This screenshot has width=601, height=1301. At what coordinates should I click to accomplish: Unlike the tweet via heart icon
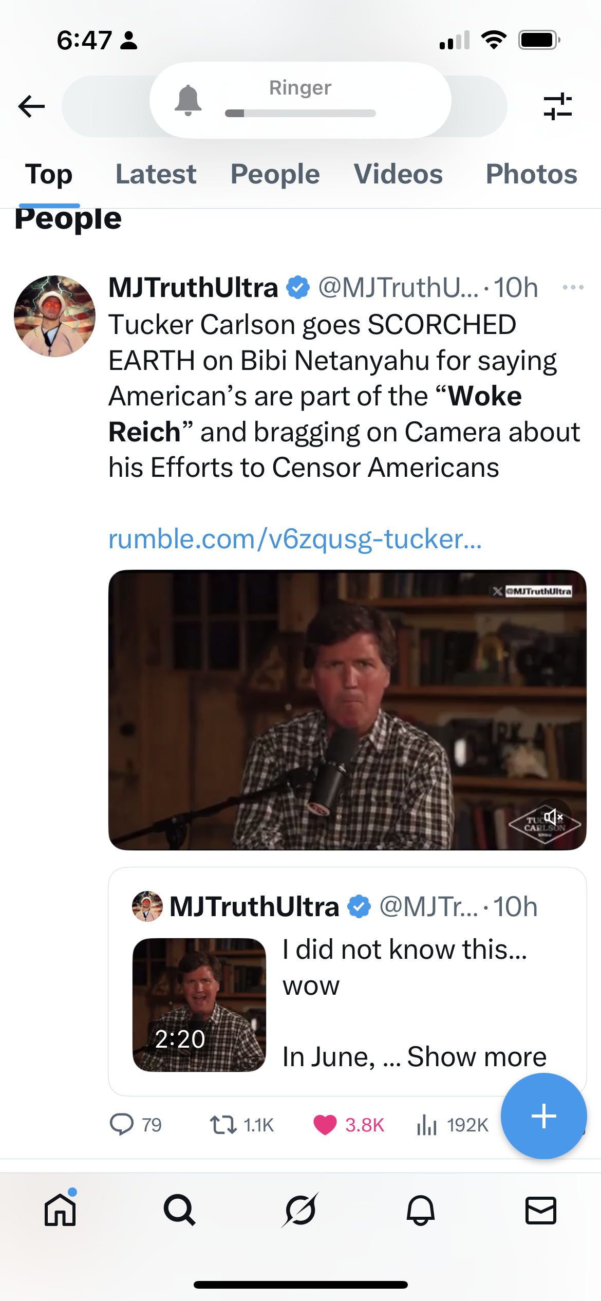pos(325,1124)
